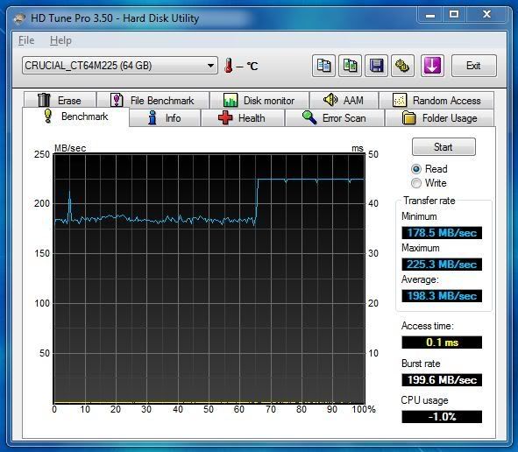Click the copy info to clipboard icon

(323, 66)
